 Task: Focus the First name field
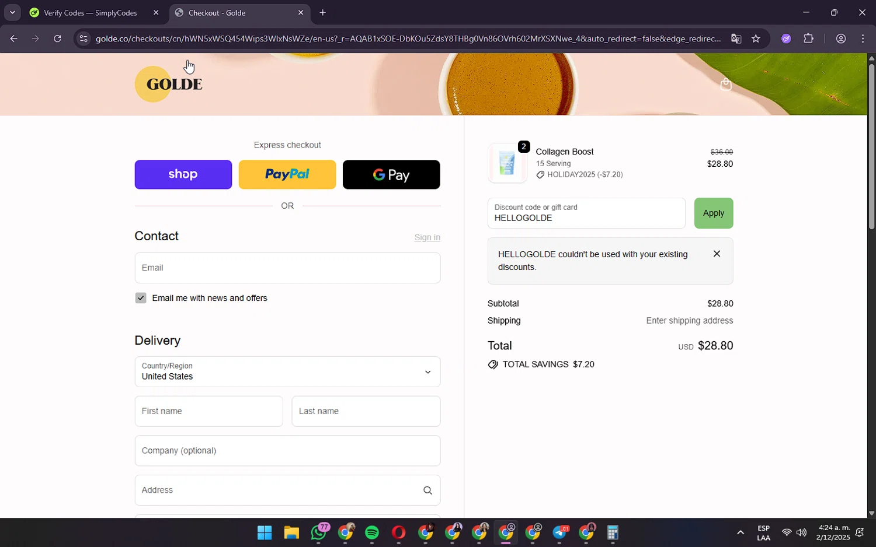coord(208,411)
